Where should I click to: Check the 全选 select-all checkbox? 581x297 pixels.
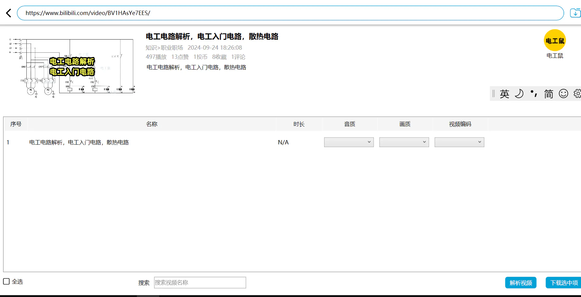point(6,281)
